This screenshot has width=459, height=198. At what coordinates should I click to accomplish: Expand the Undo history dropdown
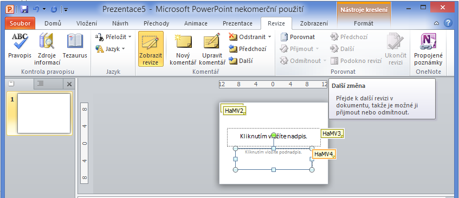[44, 9]
